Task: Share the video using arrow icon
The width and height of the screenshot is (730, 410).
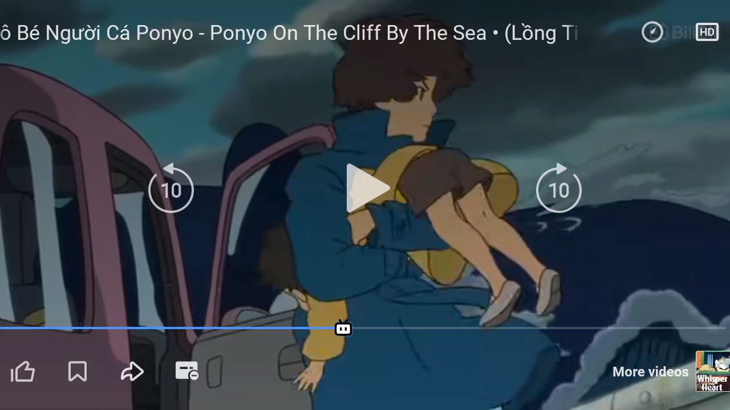Action: click(132, 372)
